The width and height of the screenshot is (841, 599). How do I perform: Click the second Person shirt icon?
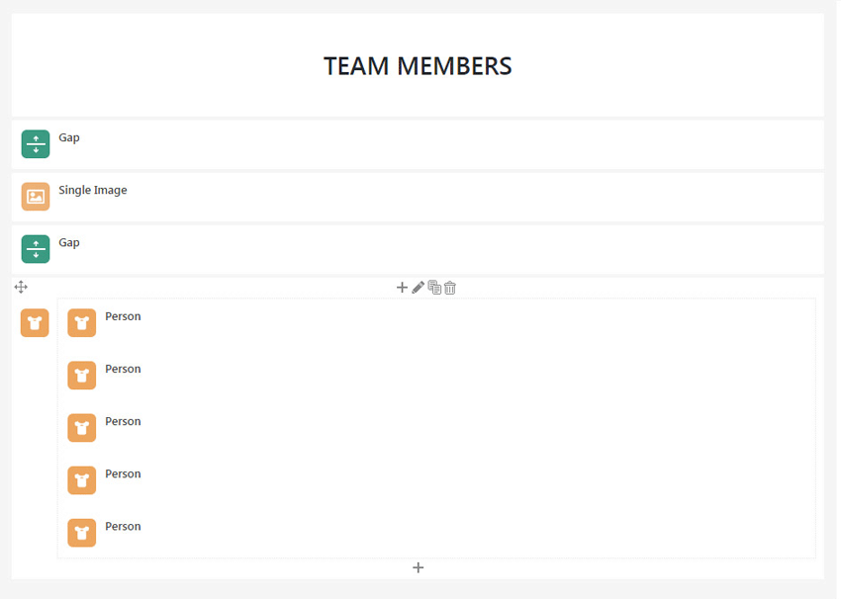(82, 376)
